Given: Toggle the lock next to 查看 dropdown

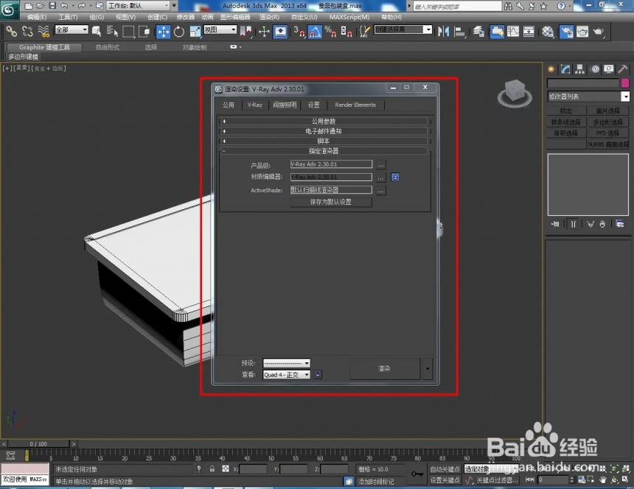Looking at the screenshot, I should (x=318, y=374).
